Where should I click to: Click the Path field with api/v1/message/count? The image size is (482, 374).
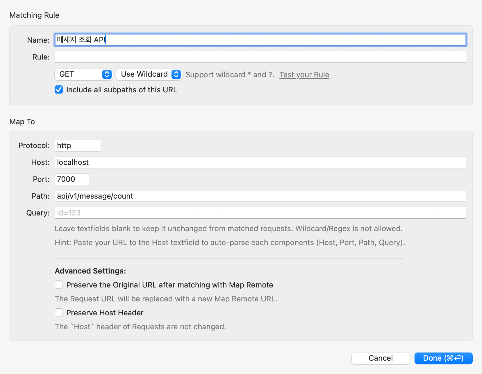tap(260, 196)
